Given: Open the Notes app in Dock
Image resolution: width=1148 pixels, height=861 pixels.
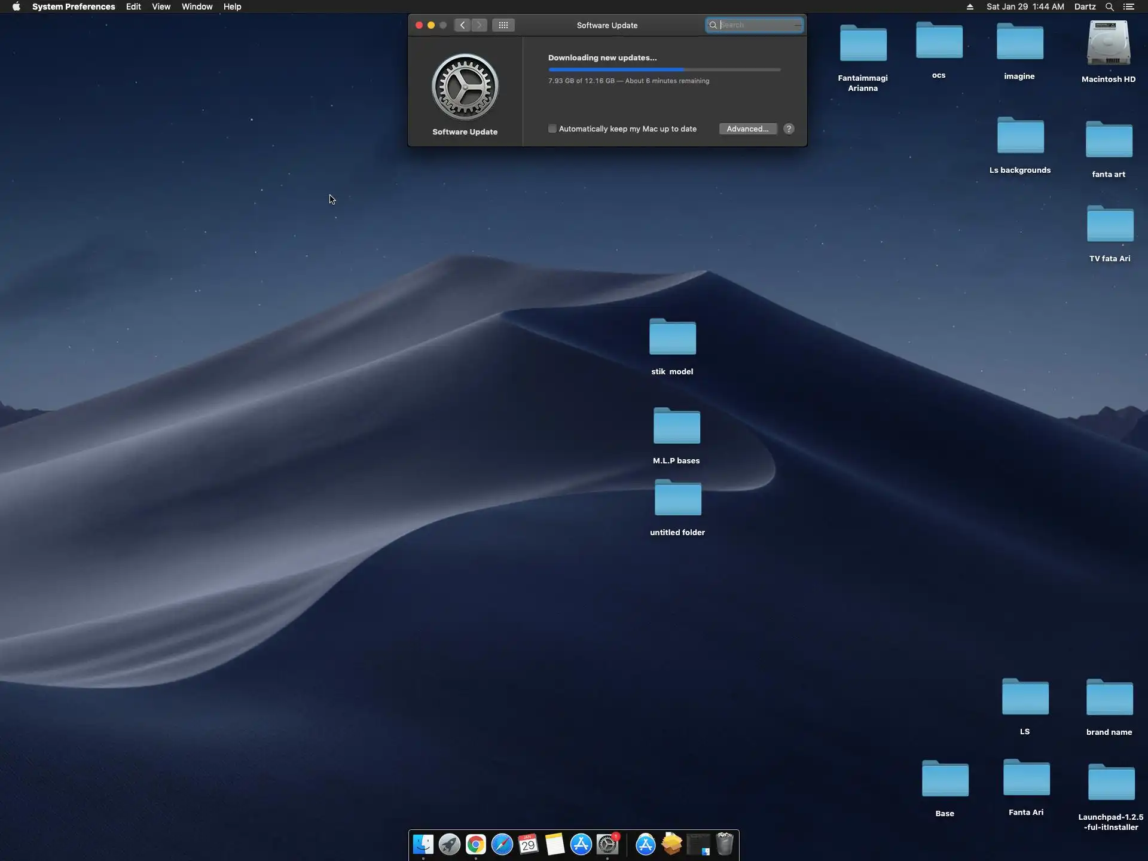Looking at the screenshot, I should tap(555, 844).
